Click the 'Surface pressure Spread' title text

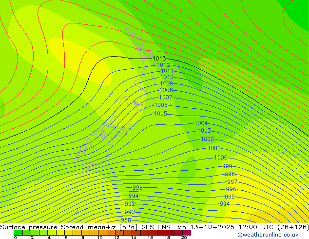coord(41,227)
